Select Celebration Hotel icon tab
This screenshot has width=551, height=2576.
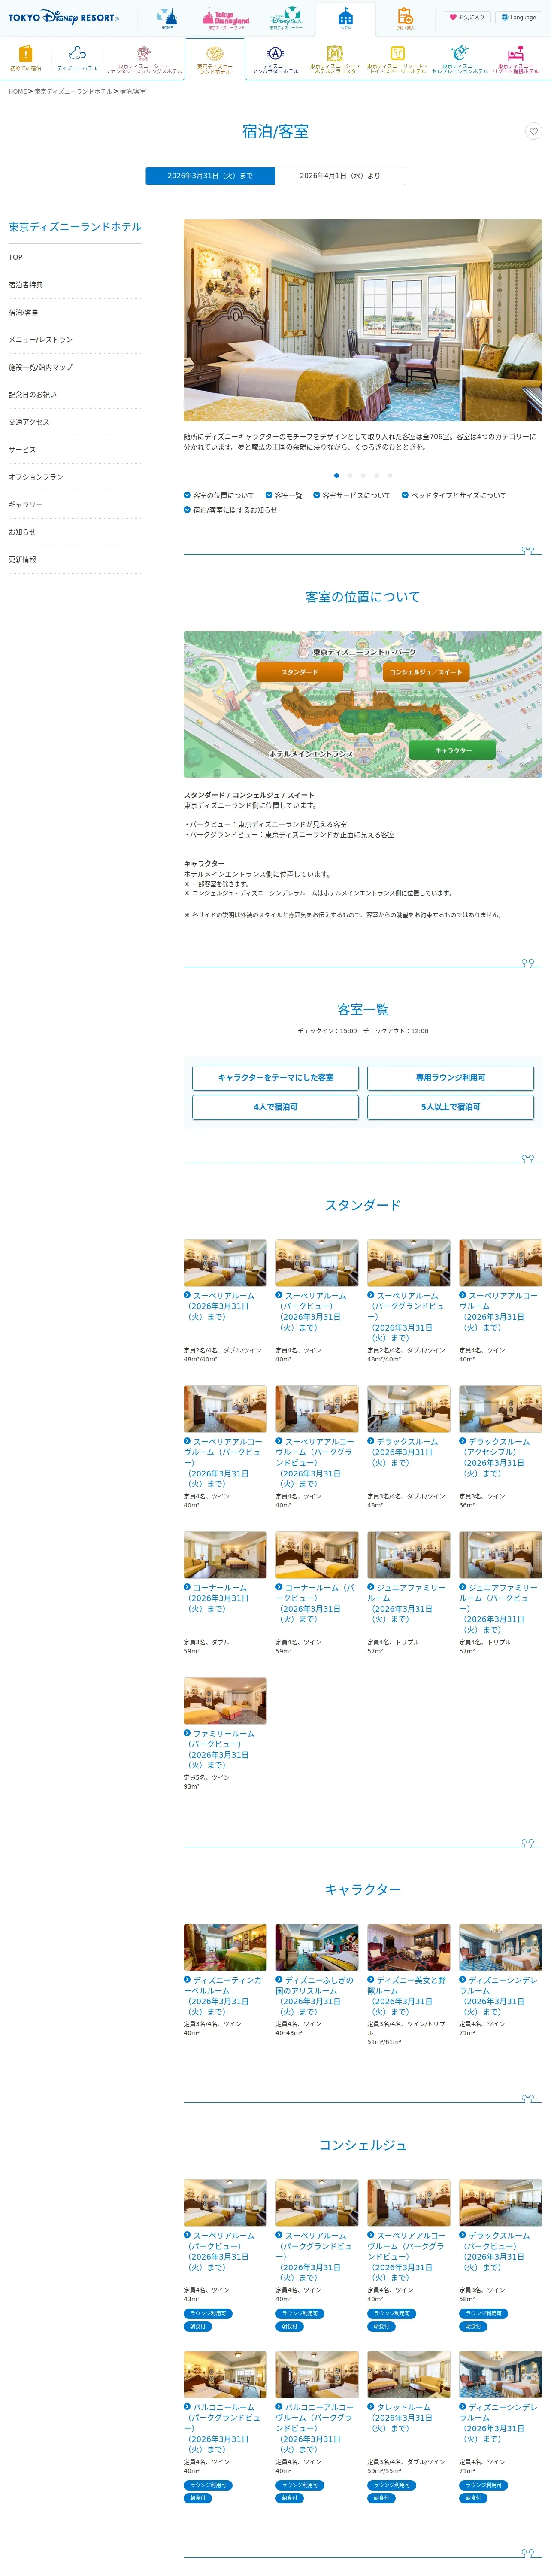click(x=460, y=59)
